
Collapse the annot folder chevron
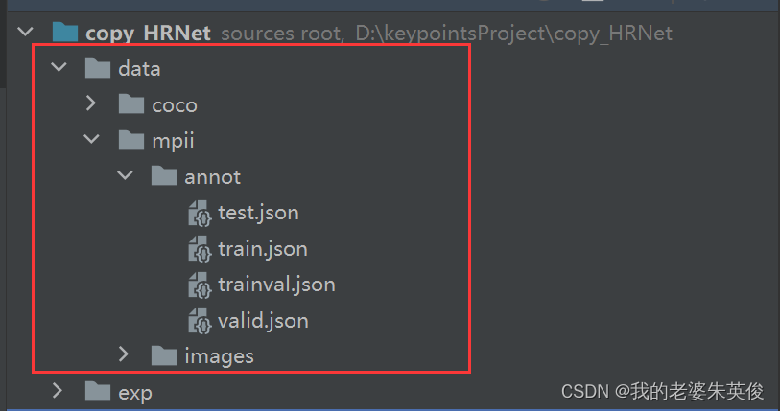point(125,174)
